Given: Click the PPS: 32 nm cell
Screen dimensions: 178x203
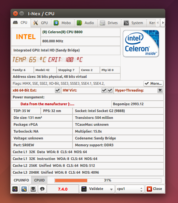Looking at the screenshot, I should pos(57,111).
